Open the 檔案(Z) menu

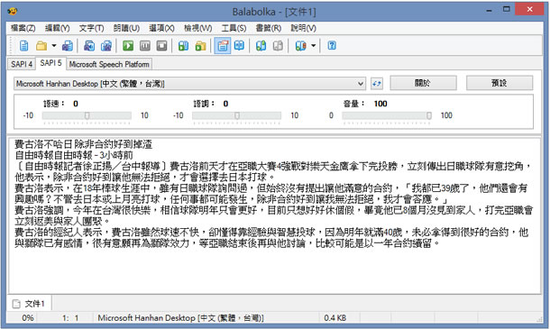(23, 28)
